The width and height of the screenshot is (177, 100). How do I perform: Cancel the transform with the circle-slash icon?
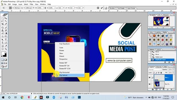click(98, 8)
